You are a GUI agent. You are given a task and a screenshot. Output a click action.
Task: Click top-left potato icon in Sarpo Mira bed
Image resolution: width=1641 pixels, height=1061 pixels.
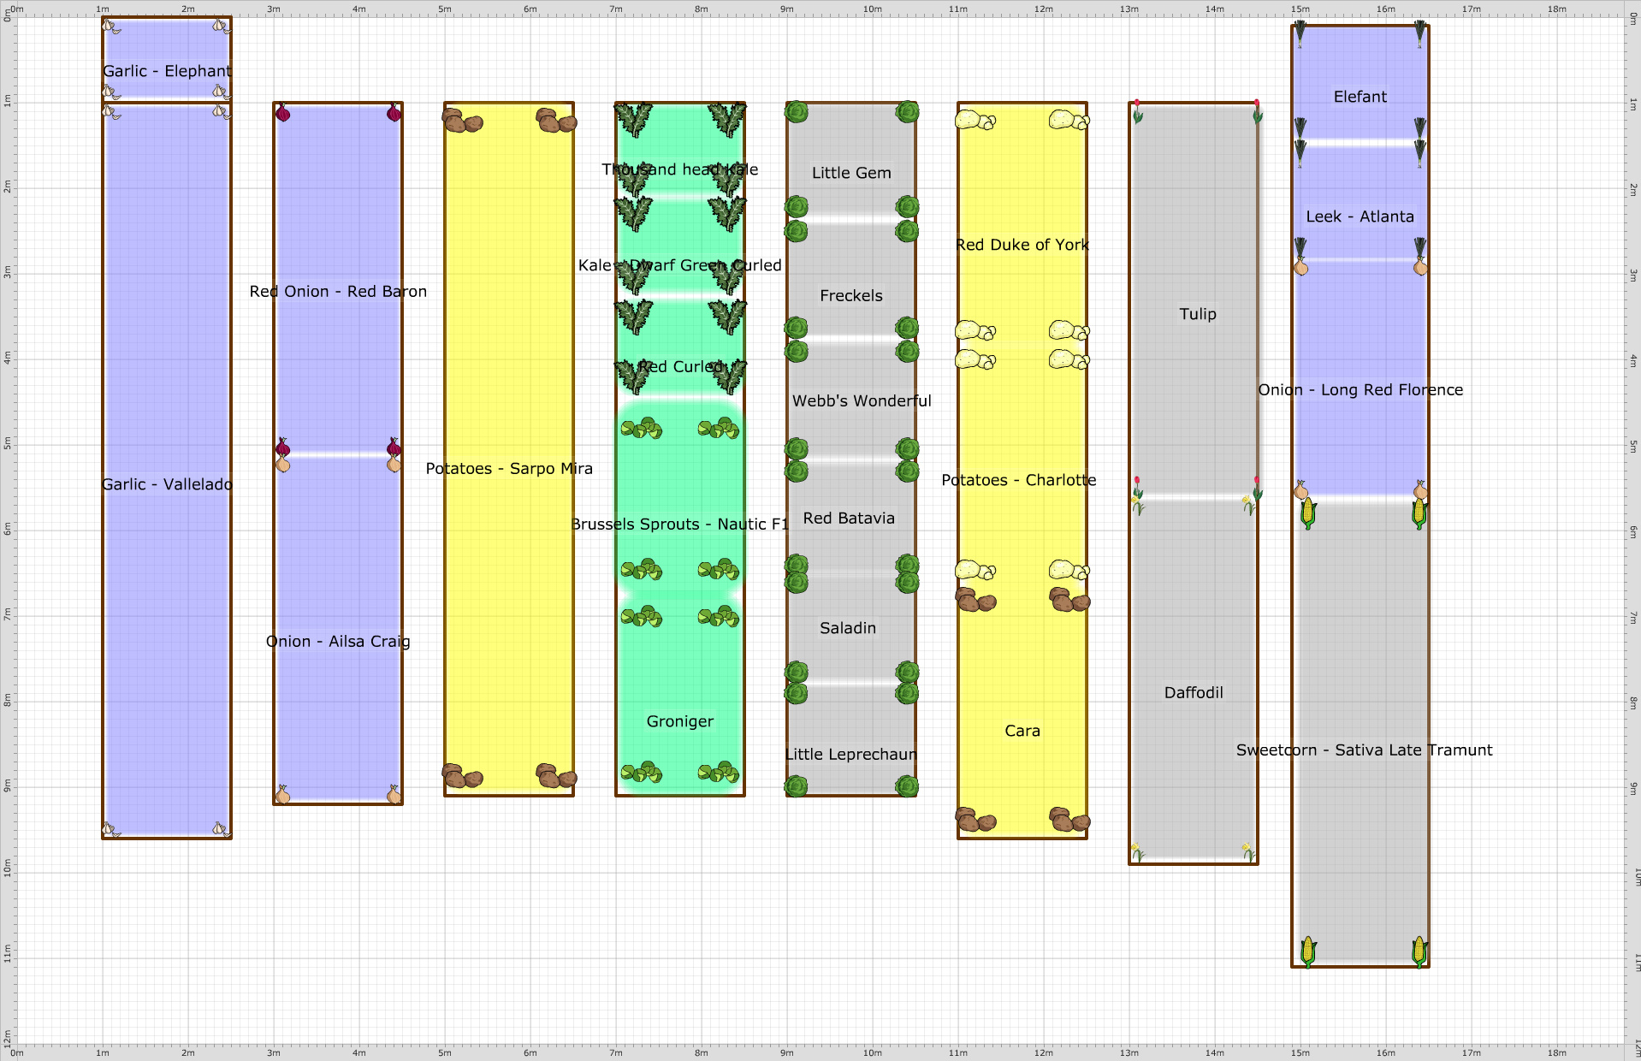tap(463, 120)
